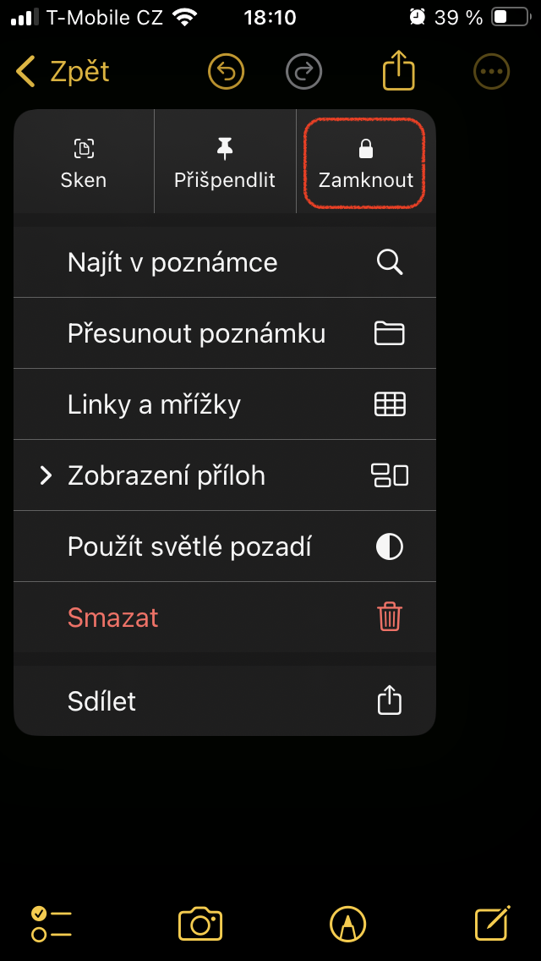Open Linky a mřížky options
The height and width of the screenshot is (961, 541).
[225, 404]
